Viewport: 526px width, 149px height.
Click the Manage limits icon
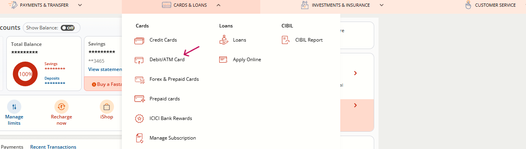pyautogui.click(x=14, y=107)
